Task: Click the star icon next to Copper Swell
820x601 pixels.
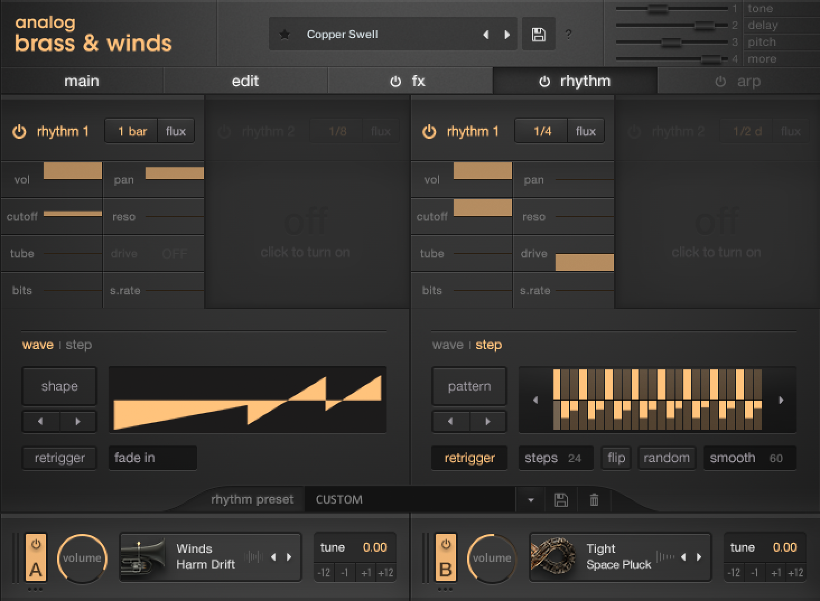Action: tap(285, 34)
